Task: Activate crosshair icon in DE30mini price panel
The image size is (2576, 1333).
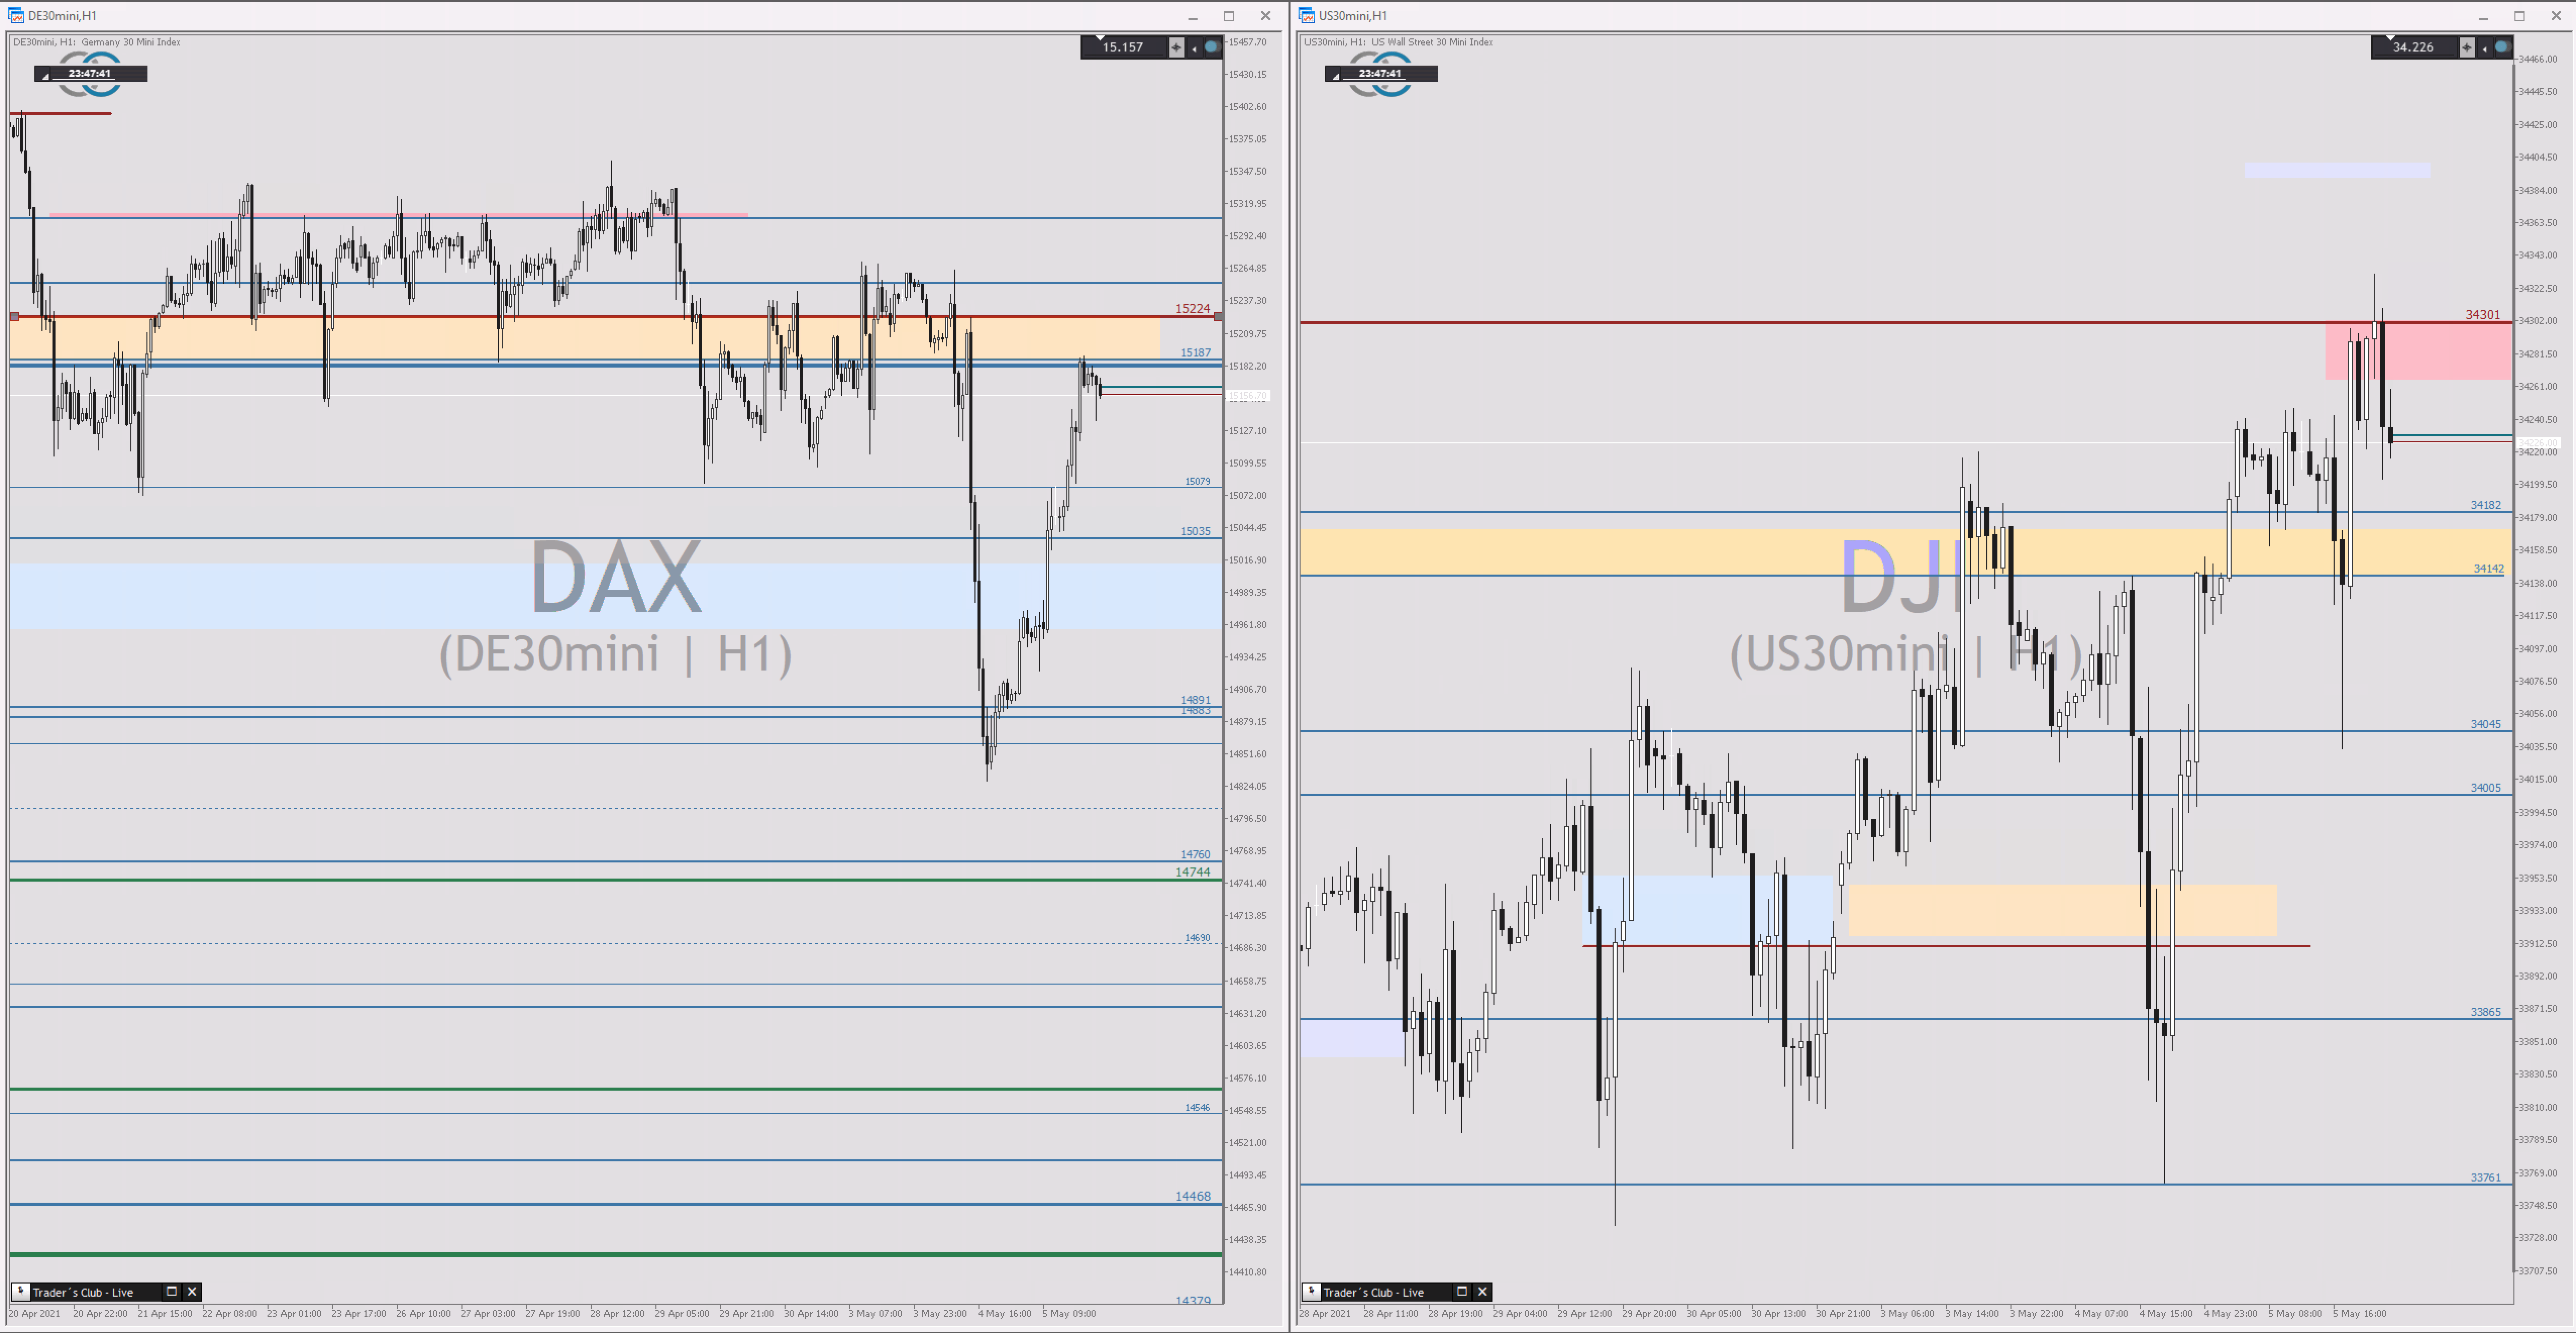Action: 1176,47
